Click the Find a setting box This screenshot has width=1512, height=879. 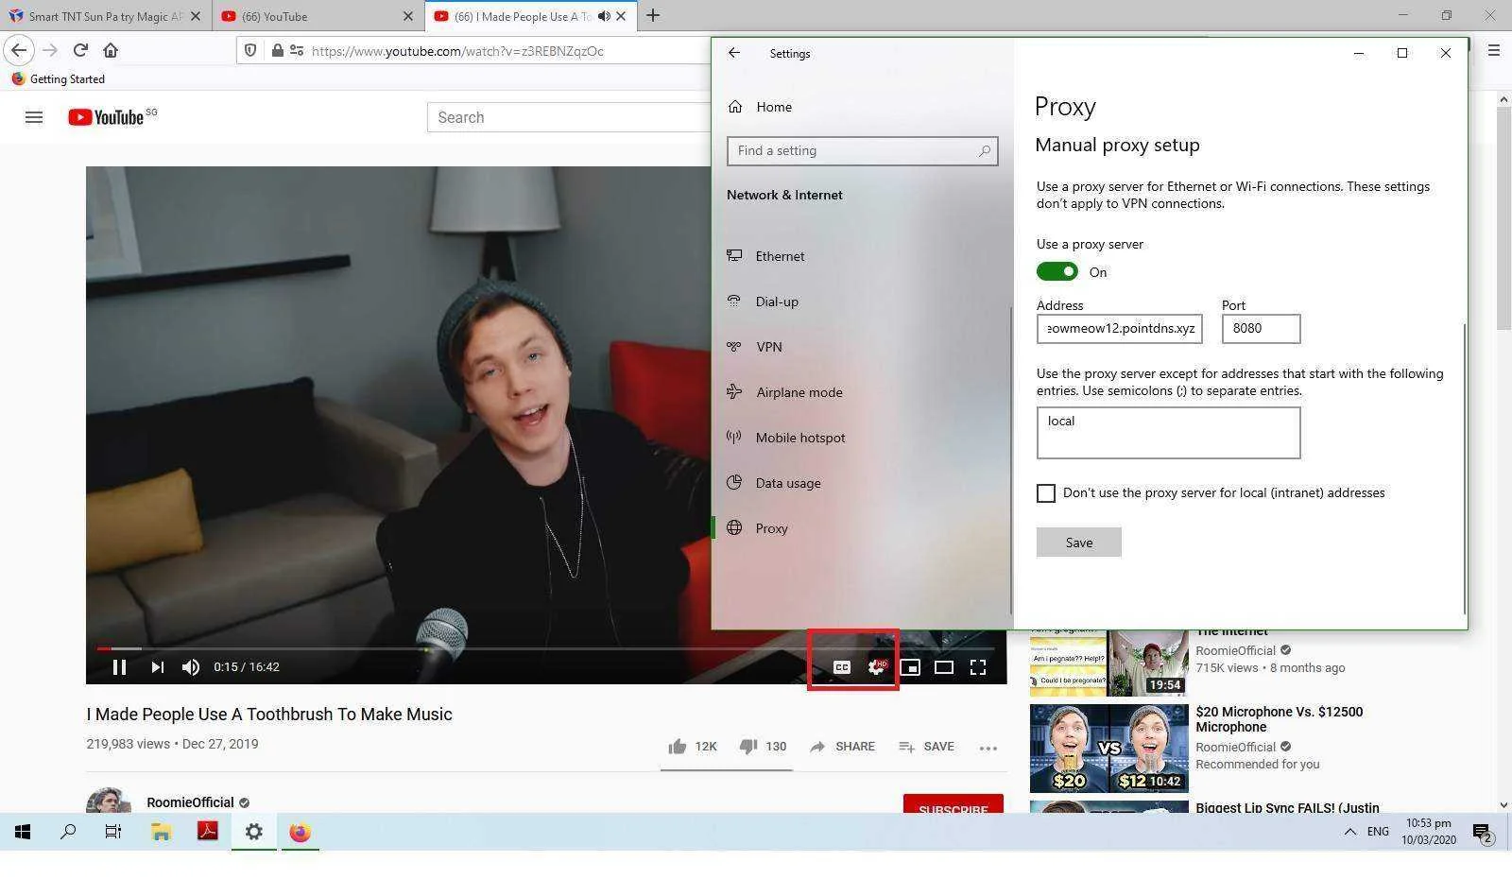[862, 151]
